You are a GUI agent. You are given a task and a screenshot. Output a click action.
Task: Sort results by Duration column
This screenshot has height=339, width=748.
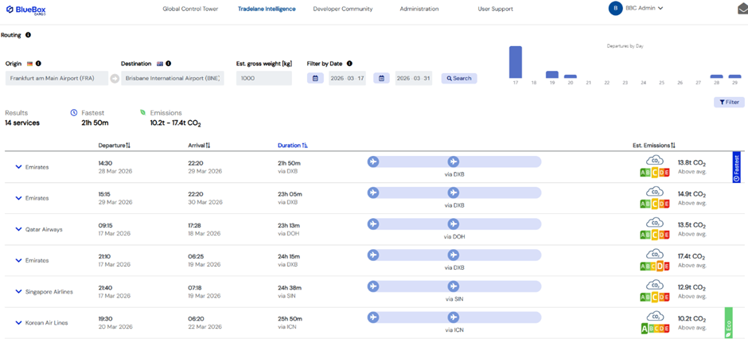[293, 146]
